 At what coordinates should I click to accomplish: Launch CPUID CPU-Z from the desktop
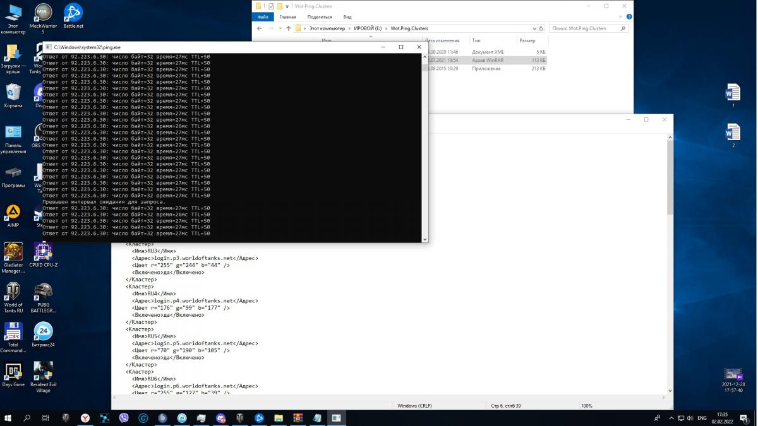point(43,255)
